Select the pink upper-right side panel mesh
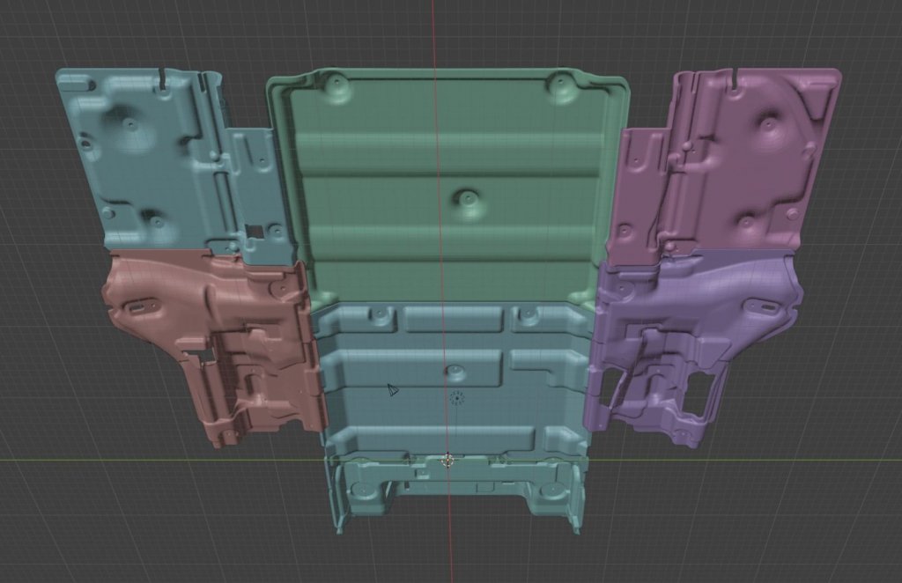Viewport: 902px width, 583px height. [725, 166]
